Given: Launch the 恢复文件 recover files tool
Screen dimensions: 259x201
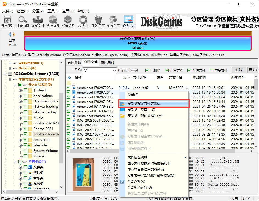Looking at the screenshot, I should tap(38, 21).
